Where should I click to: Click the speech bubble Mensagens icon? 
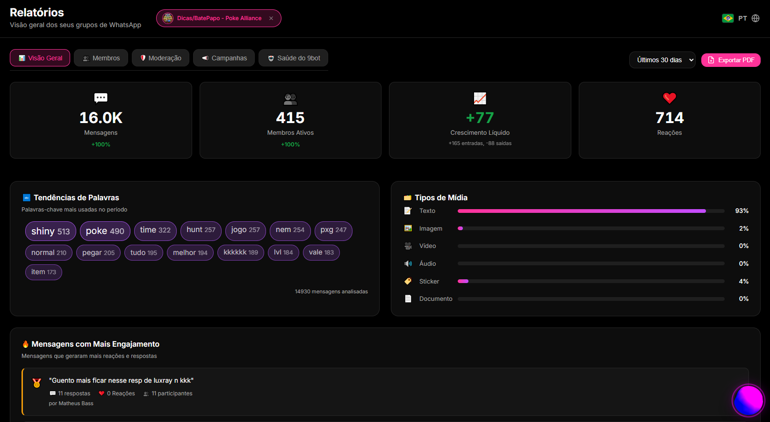[101, 98]
